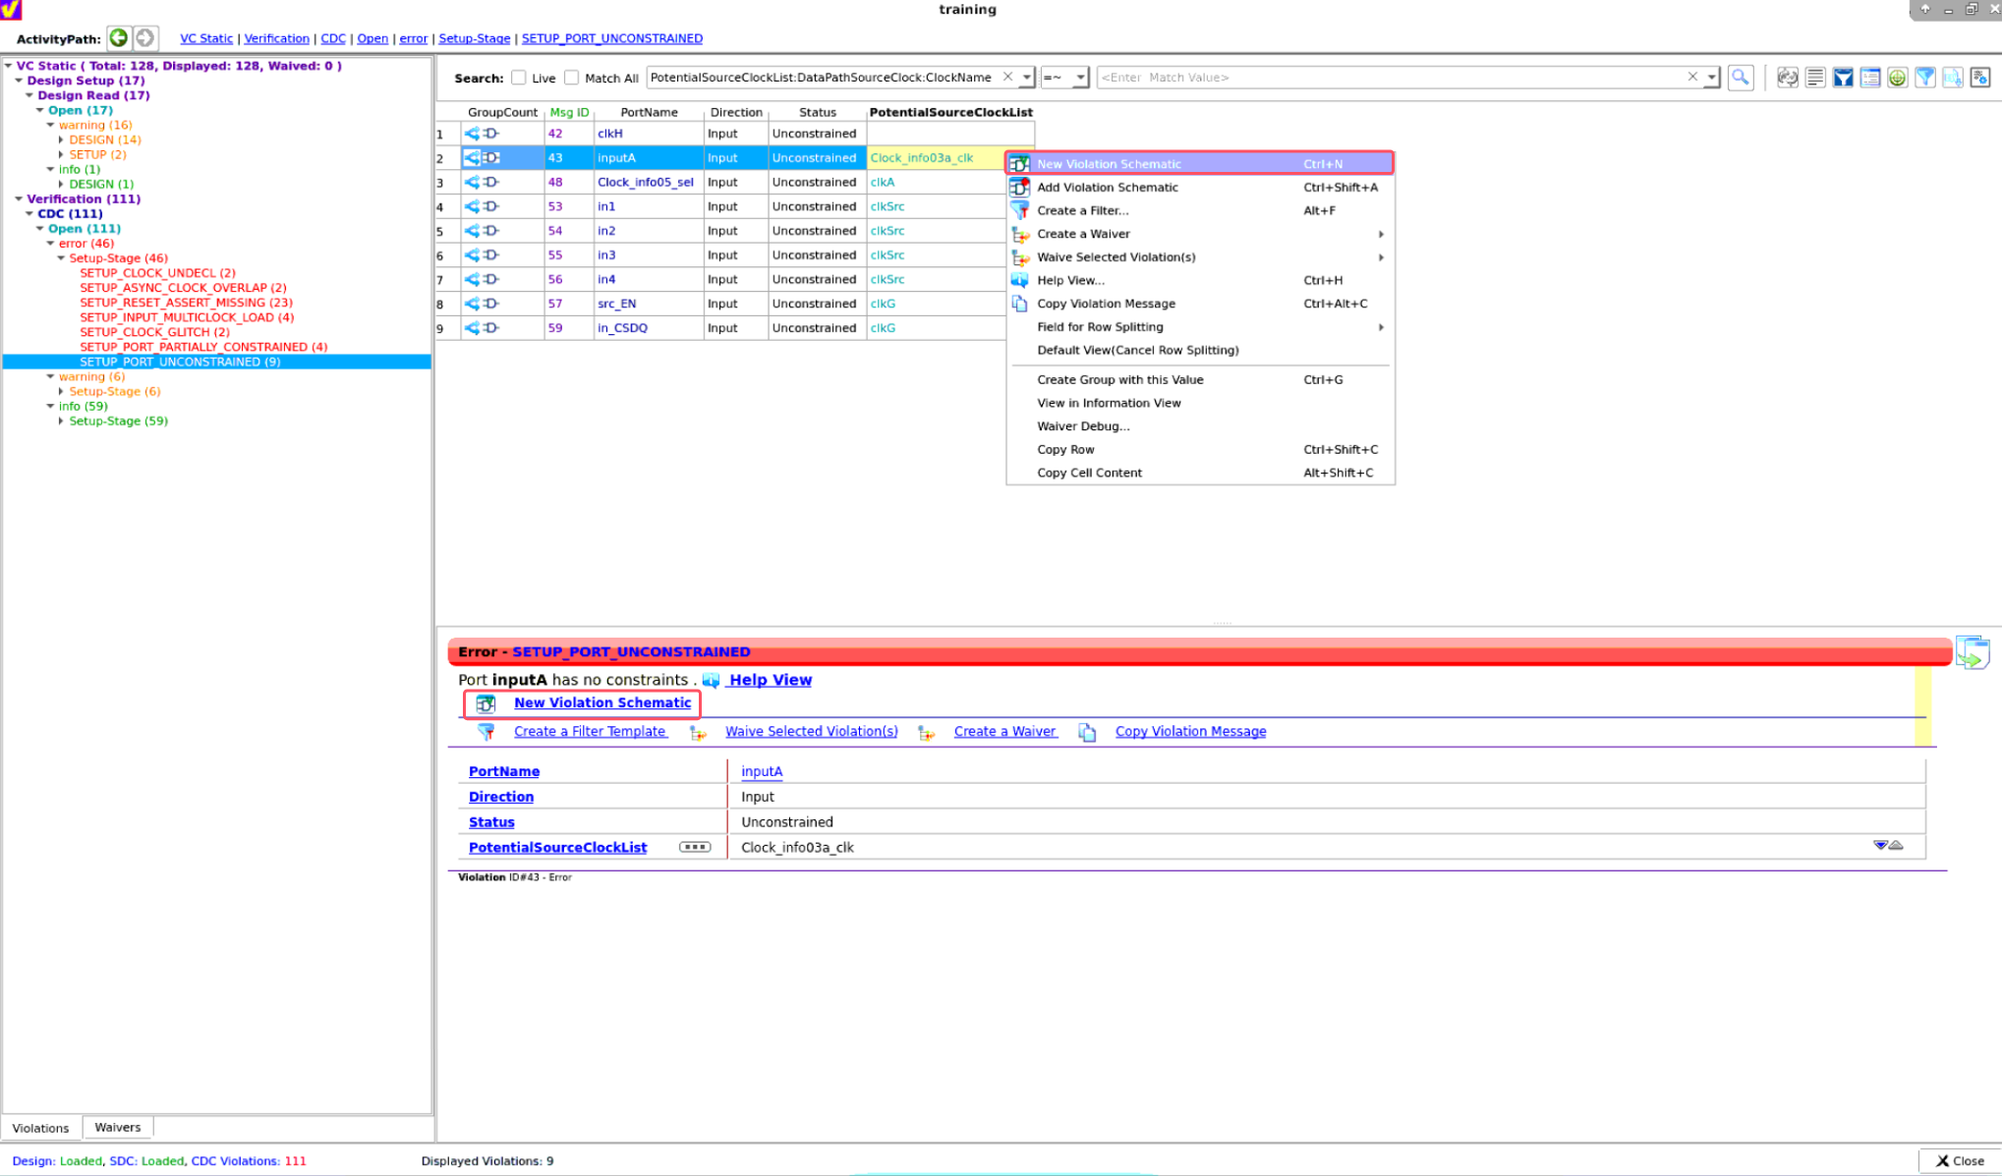The image size is (2002, 1176).
Task: Click the Help View link
Action: [x=771, y=680]
